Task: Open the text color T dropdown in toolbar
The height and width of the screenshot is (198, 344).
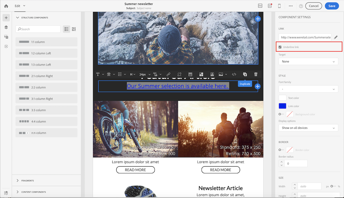Action: [x=157, y=74]
